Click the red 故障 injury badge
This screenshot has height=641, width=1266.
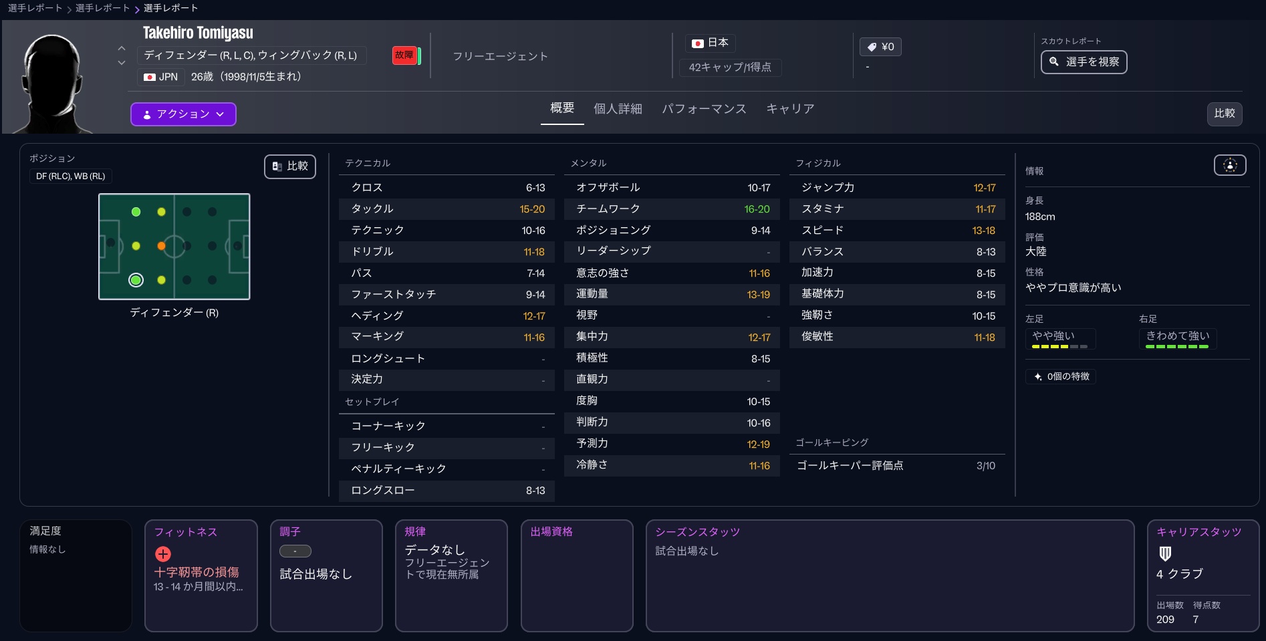pos(404,55)
